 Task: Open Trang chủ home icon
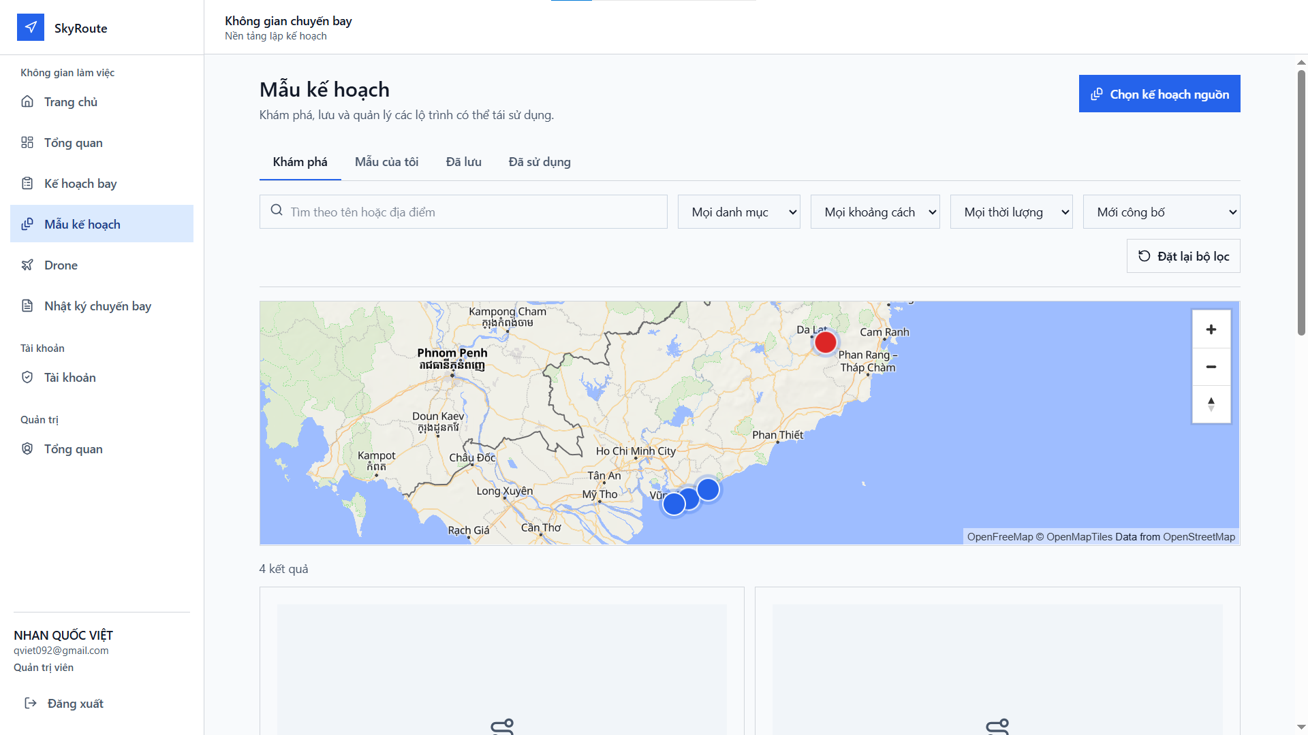(x=27, y=101)
